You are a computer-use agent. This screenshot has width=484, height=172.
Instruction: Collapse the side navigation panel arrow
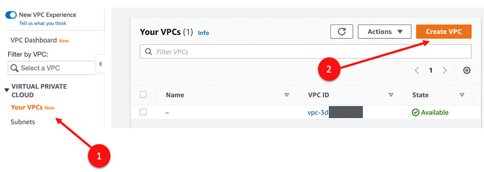pos(100,64)
